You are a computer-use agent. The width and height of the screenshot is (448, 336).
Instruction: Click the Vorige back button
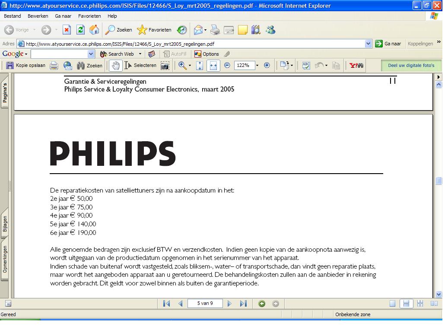click(x=16, y=30)
